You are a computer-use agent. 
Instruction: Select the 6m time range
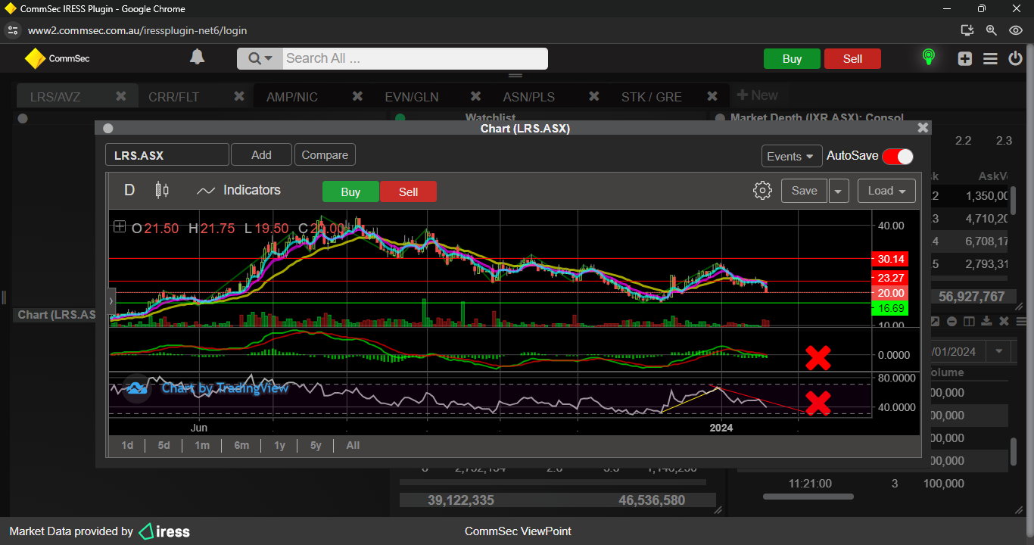coord(241,445)
